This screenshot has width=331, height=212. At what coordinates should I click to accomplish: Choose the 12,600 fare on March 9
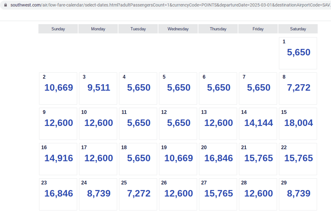tap(58, 123)
